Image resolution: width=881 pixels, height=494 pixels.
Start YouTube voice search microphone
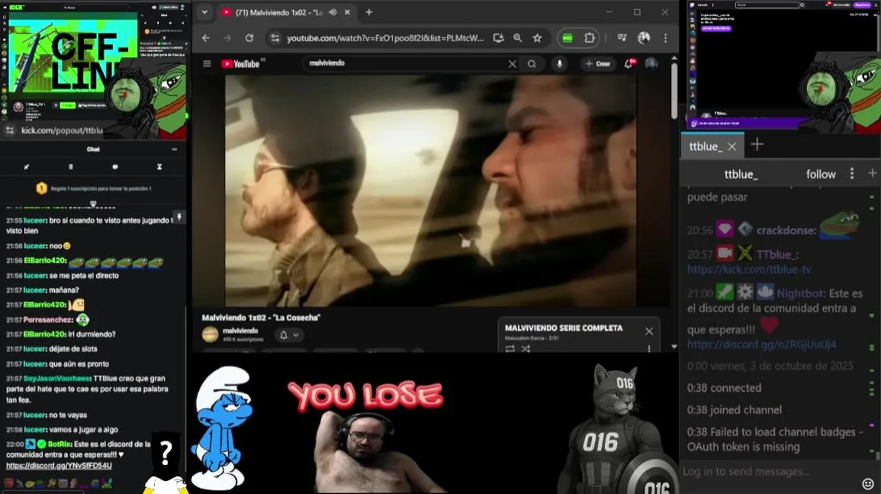pyautogui.click(x=560, y=64)
